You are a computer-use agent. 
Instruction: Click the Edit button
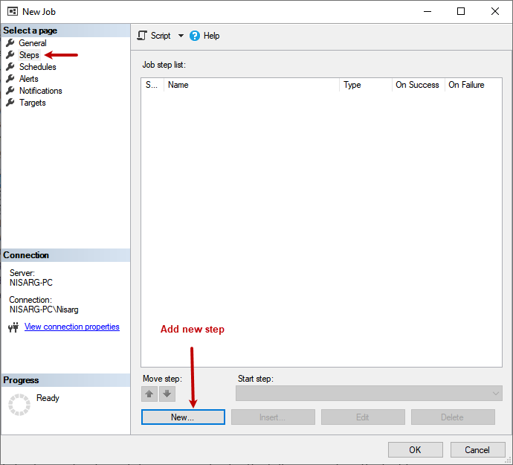pos(363,417)
